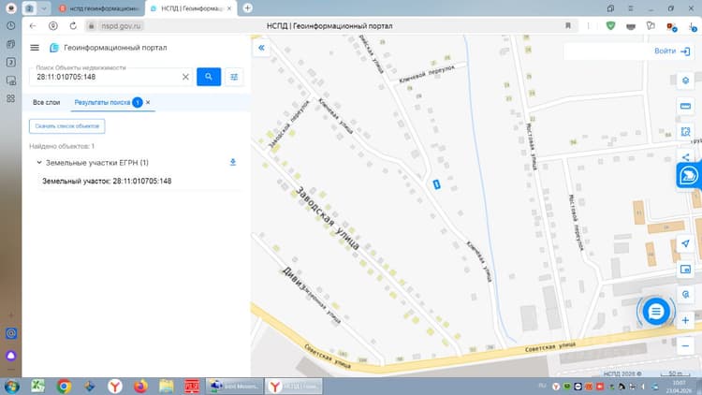Activate the area selection search tool
This screenshot has width=702, height=395.
tap(685, 132)
